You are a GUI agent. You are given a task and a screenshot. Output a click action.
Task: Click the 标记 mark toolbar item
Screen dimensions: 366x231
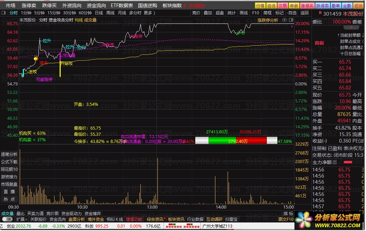(279, 13)
